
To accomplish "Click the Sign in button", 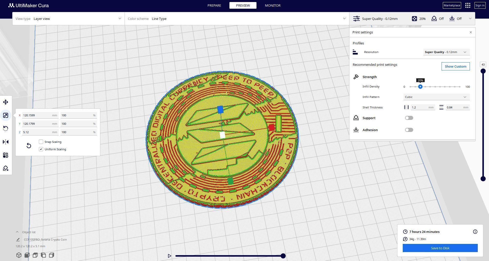I will [x=480, y=5].
